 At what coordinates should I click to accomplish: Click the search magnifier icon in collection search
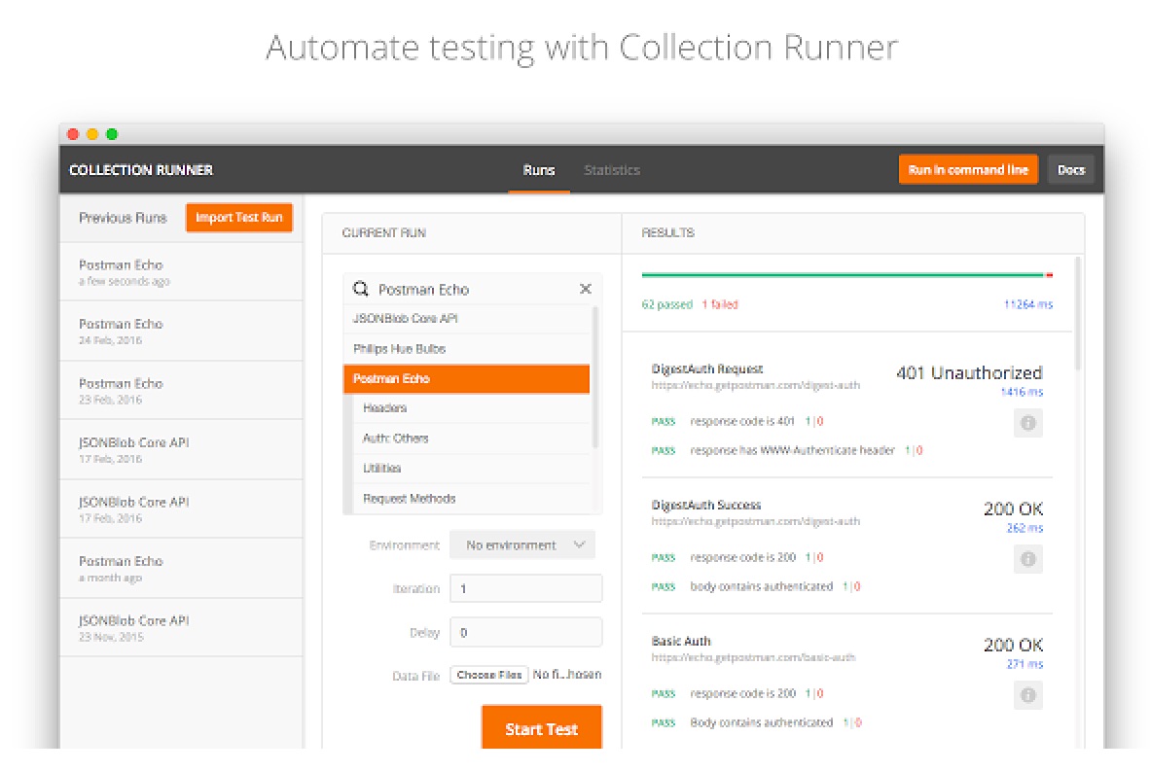(360, 289)
